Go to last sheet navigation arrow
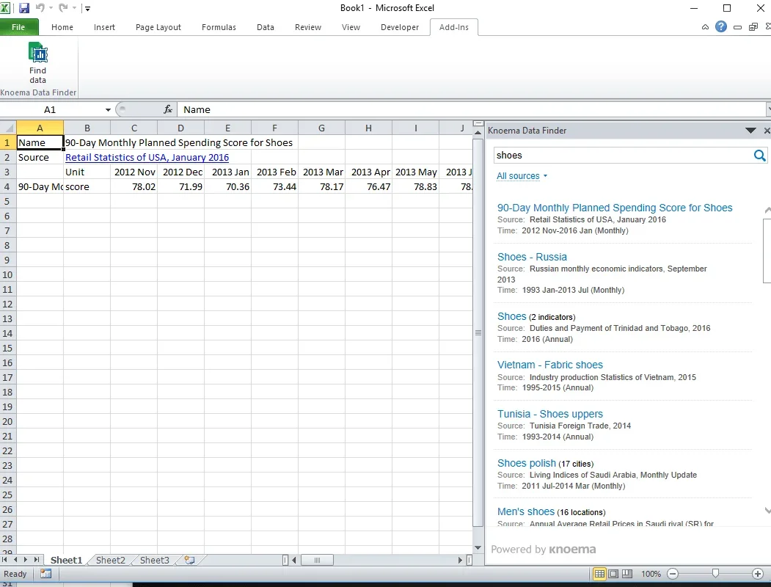This screenshot has width=771, height=587. [x=37, y=559]
